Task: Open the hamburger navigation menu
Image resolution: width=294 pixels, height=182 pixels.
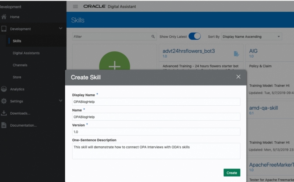Action: pyautogui.click(x=75, y=7)
